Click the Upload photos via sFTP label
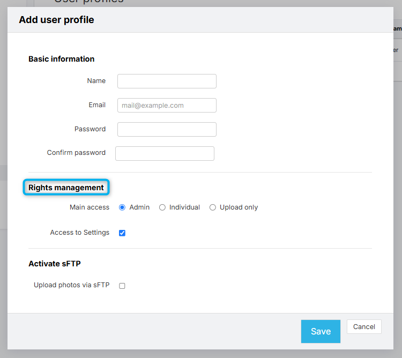The width and height of the screenshot is (402, 358). click(x=71, y=285)
